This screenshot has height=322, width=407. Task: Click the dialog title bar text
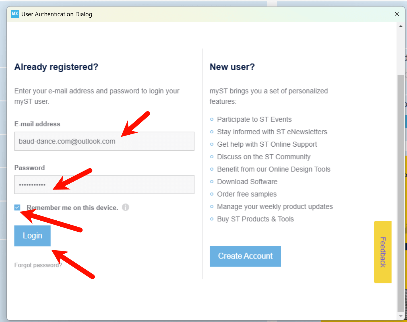57,14
